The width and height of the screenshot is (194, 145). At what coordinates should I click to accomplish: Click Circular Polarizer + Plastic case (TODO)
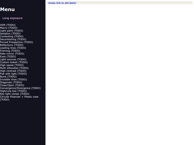click(19, 98)
